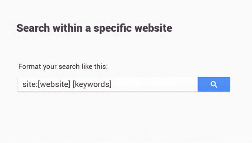Image resolution: width=252 pixels, height=143 pixels.
Task: Focus the site search input field
Action: [108, 84]
